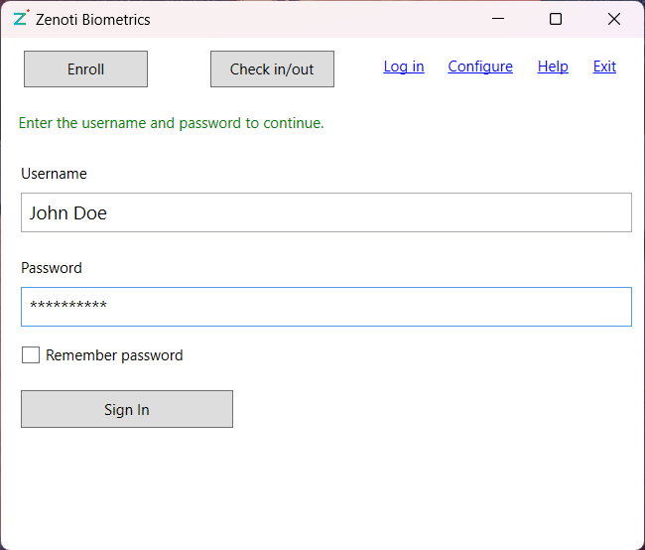The image size is (645, 550).
Task: Maximize the Zenoti Biometrics window
Action: [x=556, y=19]
